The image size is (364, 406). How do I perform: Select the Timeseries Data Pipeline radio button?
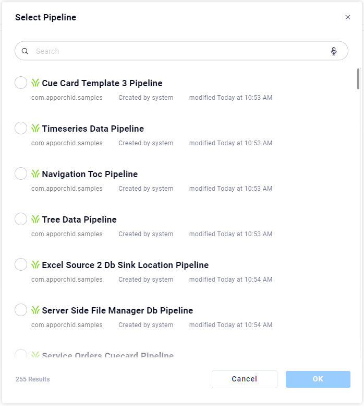tap(21, 128)
